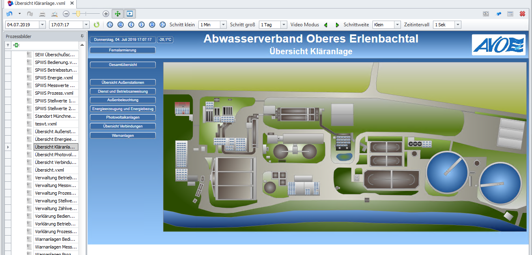Jump to end with last-step icon
The width and height of the screenshot is (532, 255).
coord(163,25)
